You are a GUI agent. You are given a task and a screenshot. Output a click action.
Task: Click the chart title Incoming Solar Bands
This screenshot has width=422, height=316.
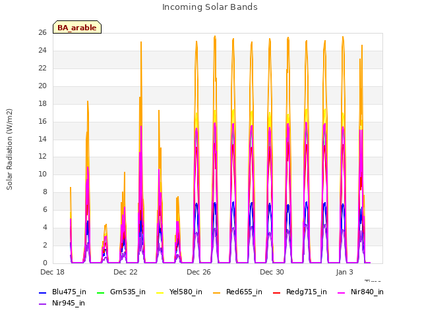[x=210, y=7]
